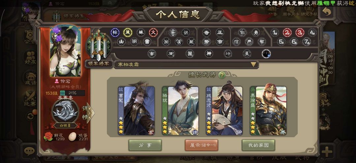Open the 寒柏凌霜 title dropdown arrow
Image resolution: width=356 pixels, height=163 pixels.
[x=253, y=65]
